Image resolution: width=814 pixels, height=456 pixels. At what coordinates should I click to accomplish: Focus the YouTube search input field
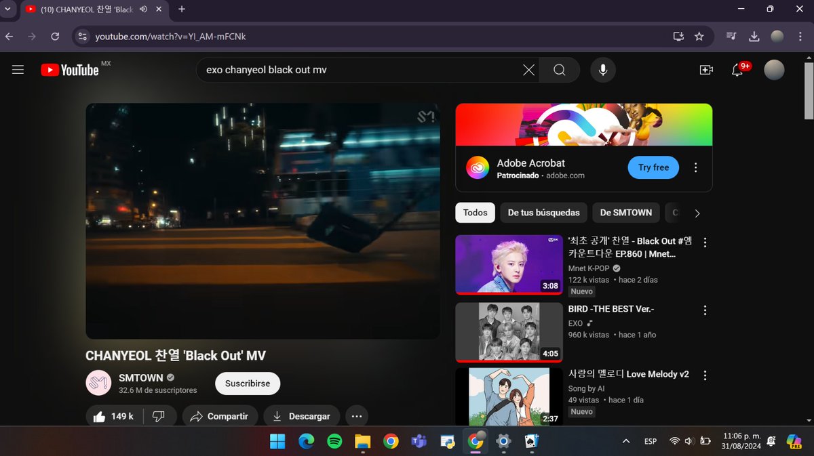(360, 70)
